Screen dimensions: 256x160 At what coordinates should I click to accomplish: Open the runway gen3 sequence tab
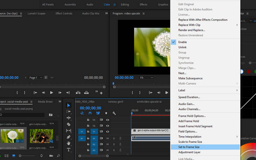[x=116, y=102]
